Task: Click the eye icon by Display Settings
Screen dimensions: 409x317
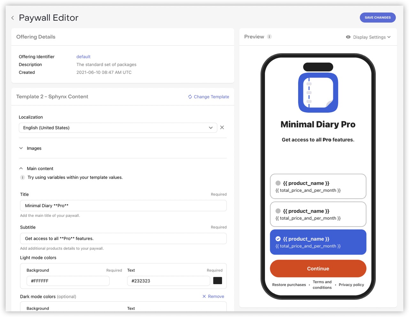Action: pos(348,37)
